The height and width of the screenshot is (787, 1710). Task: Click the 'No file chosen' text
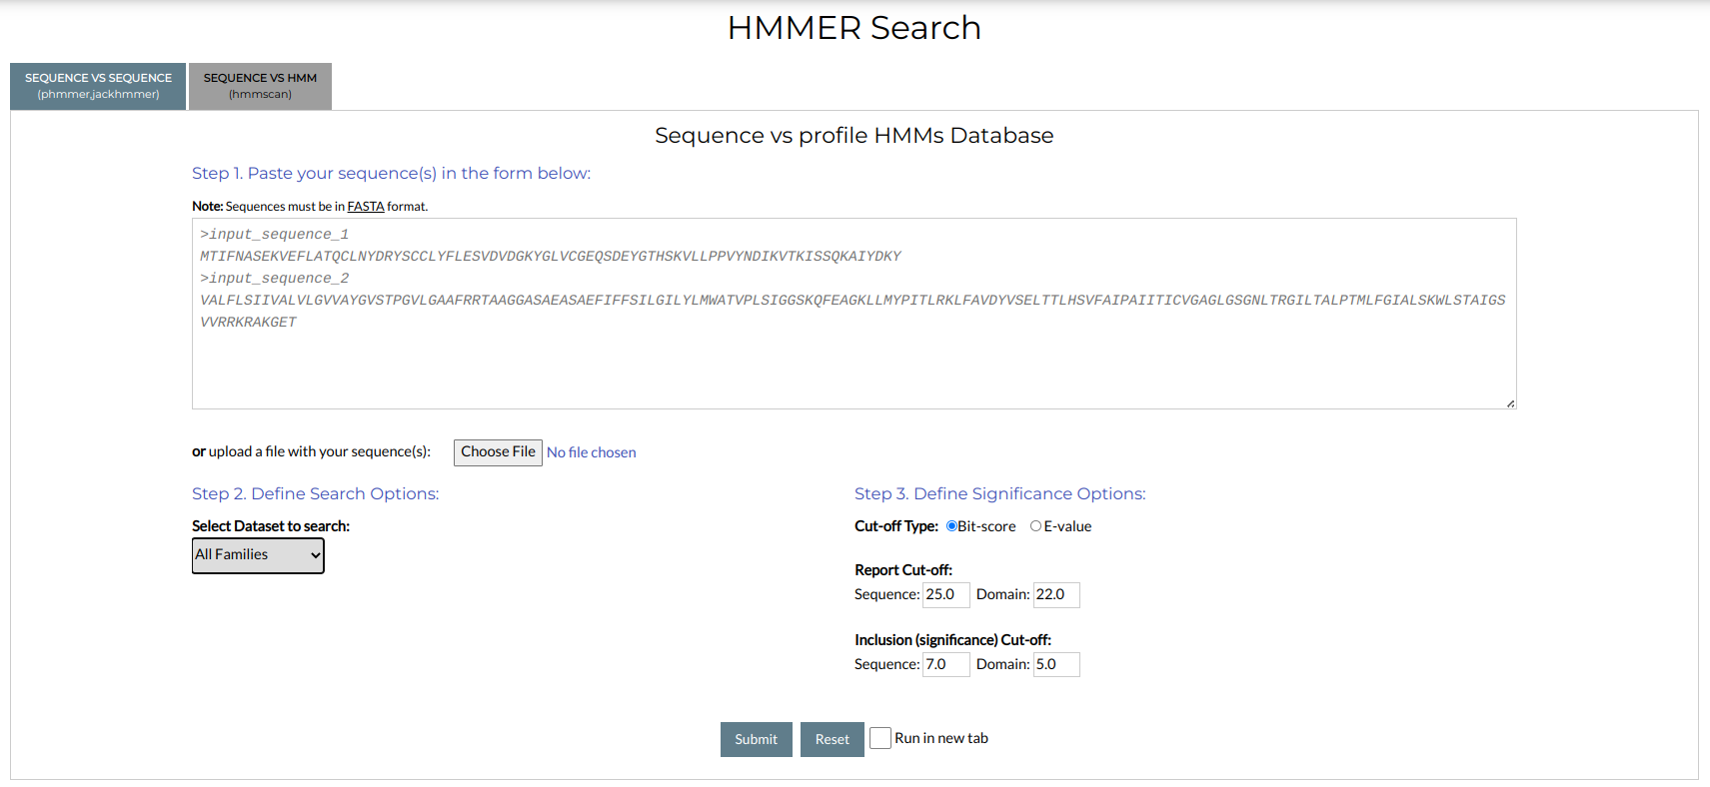click(591, 452)
